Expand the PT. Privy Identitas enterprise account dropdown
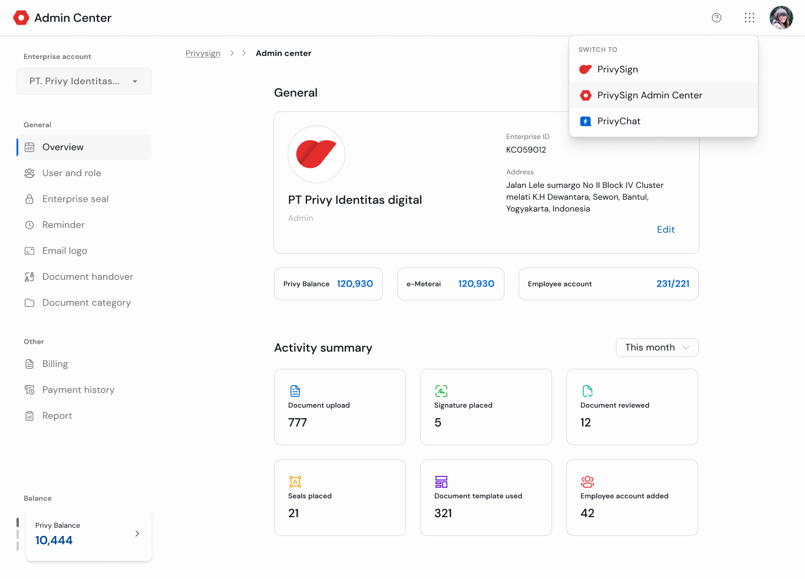The height and width of the screenshot is (579, 805). pos(84,81)
